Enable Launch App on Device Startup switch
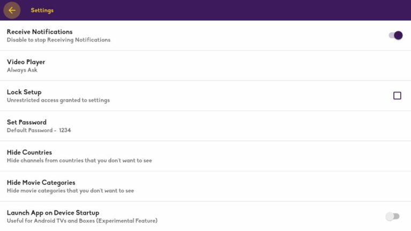The image size is (411, 231). point(392,217)
